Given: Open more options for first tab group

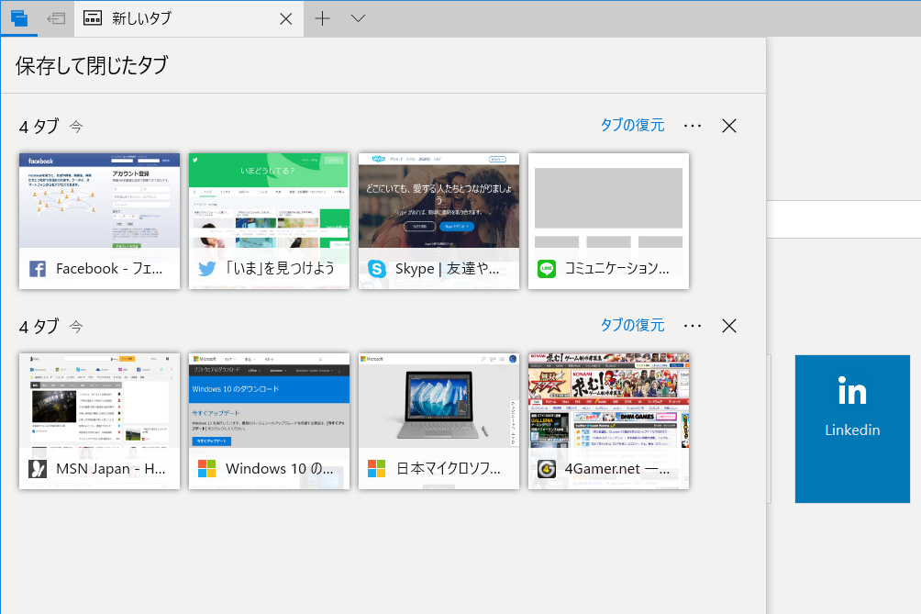Looking at the screenshot, I should 693,126.
